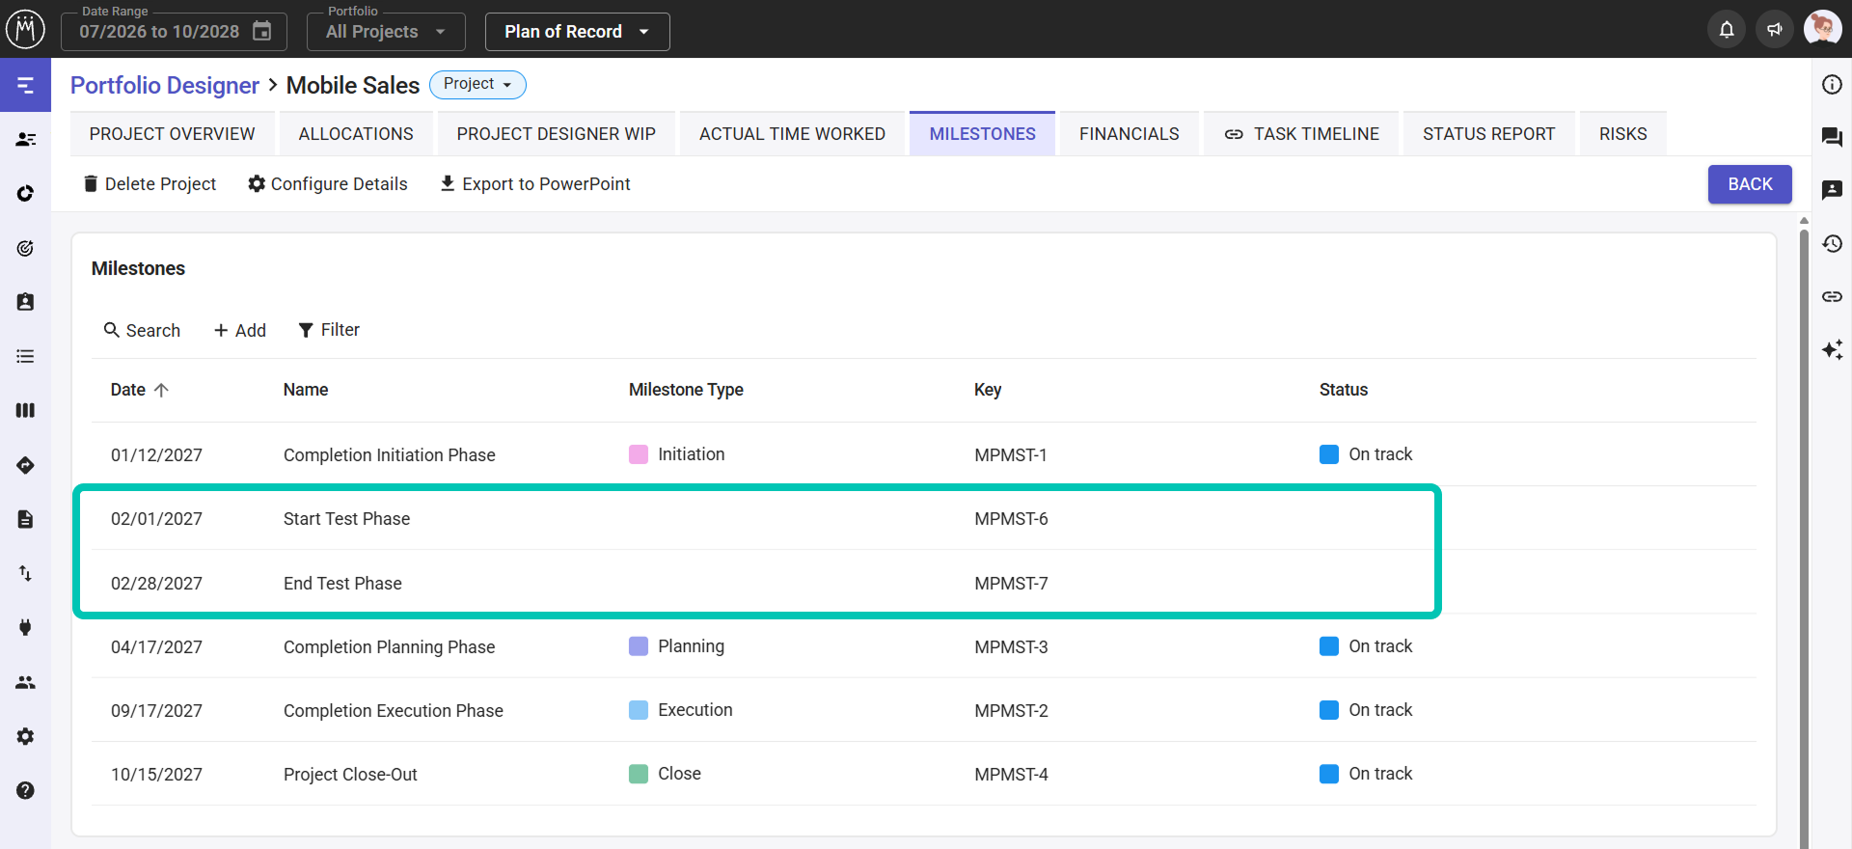The height and width of the screenshot is (849, 1852).
Task: Collapse the sidebar menu icon
Action: click(25, 85)
